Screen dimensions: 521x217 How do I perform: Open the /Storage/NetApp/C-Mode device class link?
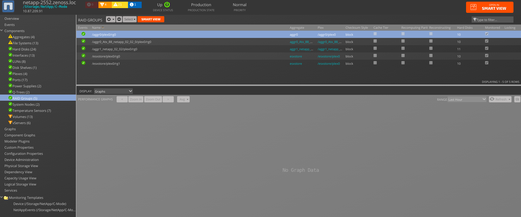45,7
